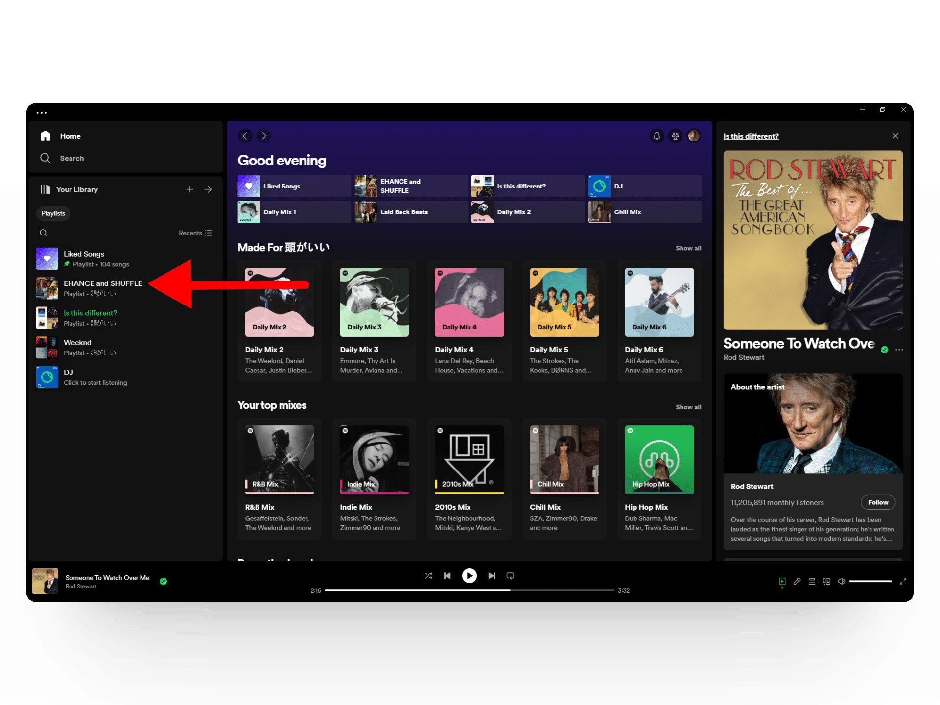Expand Your Library with the arrow
This screenshot has width=940, height=705.
pos(208,189)
